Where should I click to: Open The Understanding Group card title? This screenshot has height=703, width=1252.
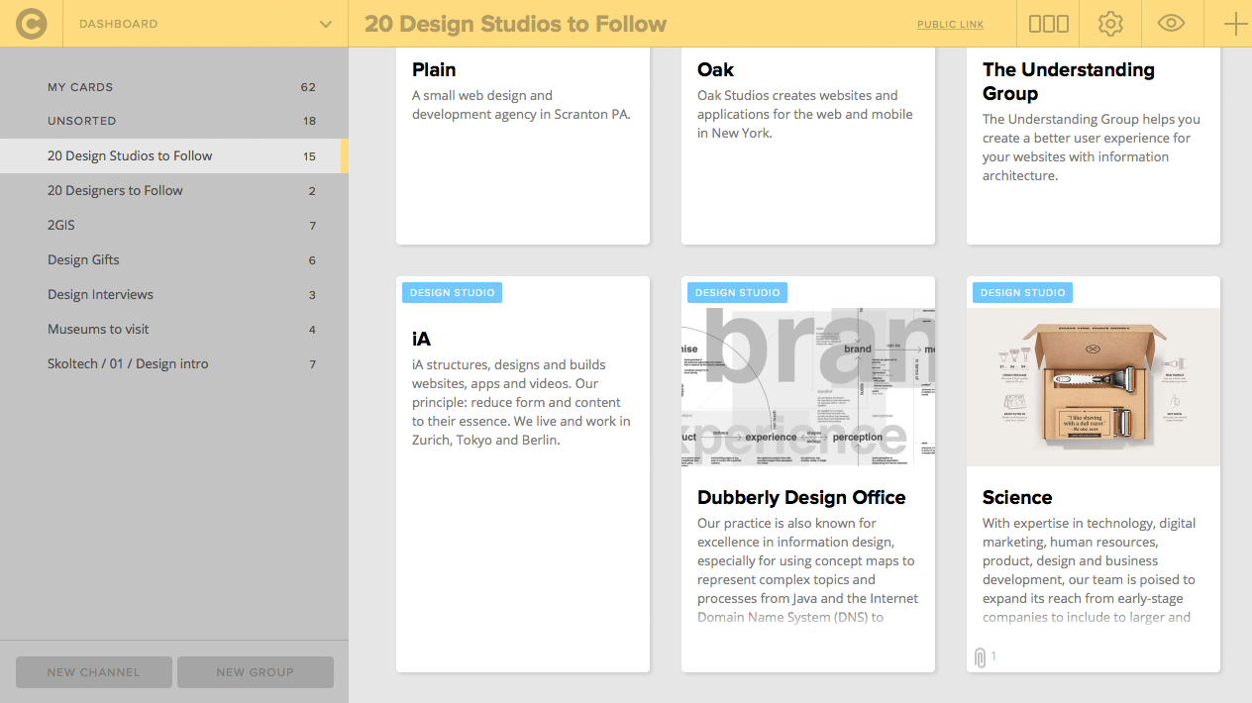(1069, 81)
